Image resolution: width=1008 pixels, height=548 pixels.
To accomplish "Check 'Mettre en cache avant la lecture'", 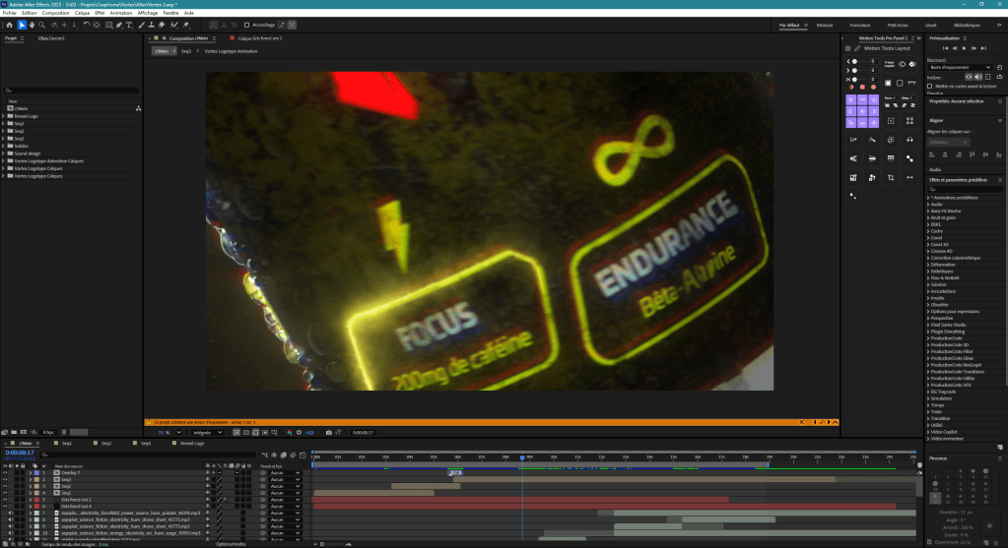I will pos(932,86).
